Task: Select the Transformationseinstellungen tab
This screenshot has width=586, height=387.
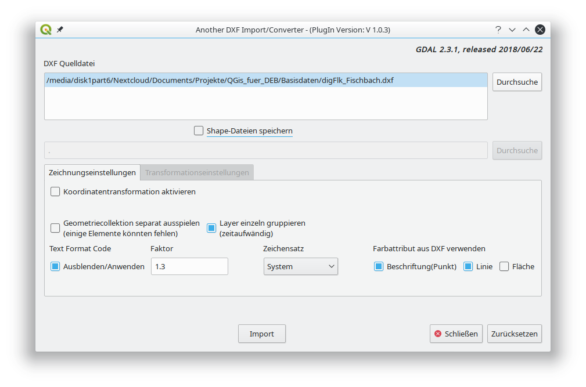Action: 197,172
